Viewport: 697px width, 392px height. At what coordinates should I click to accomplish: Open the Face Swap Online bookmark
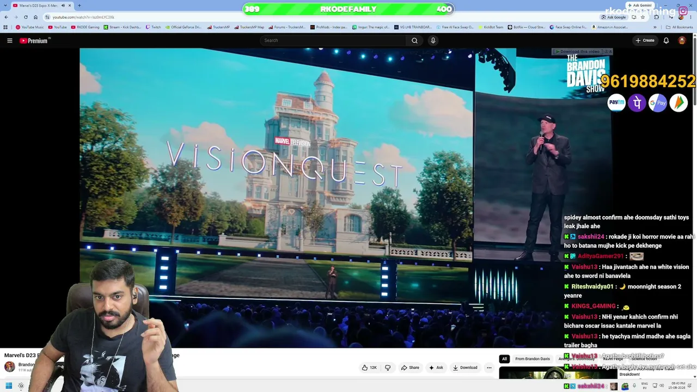point(568,27)
